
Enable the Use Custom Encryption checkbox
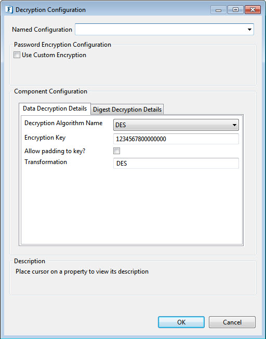[17, 55]
